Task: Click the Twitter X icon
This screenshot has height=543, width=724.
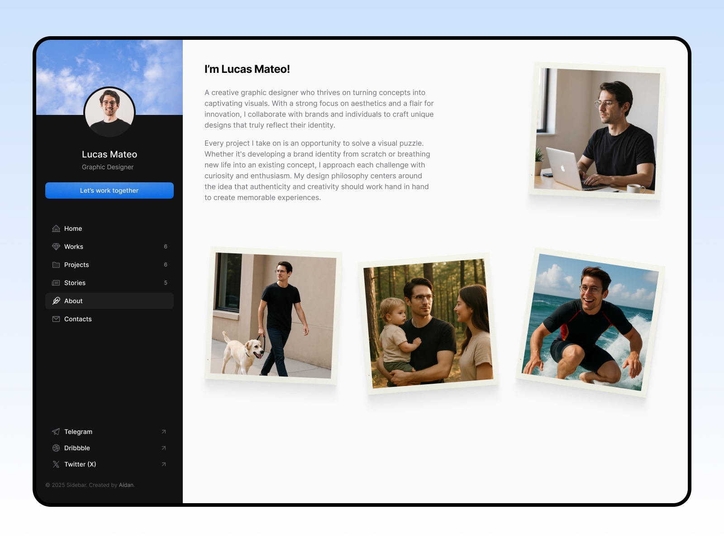Action: [56, 464]
